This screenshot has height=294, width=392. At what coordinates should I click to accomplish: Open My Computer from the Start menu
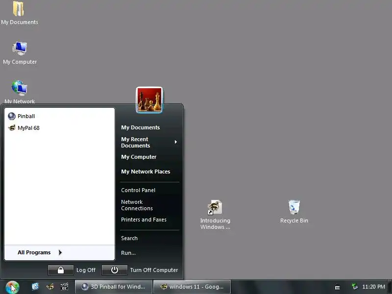139,157
